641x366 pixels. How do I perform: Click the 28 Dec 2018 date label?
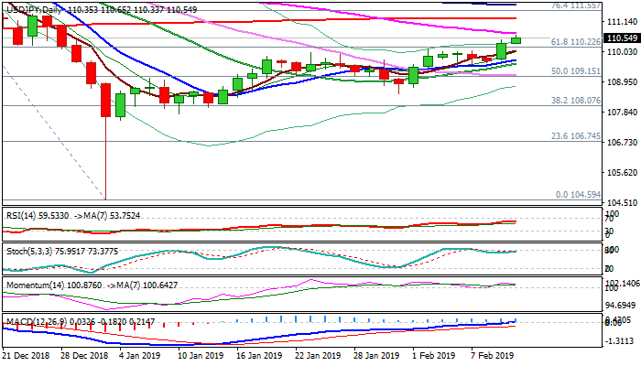[87, 354]
